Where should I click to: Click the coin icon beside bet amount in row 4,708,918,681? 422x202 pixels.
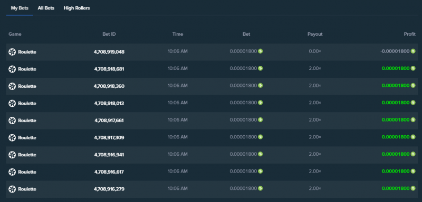pos(260,68)
